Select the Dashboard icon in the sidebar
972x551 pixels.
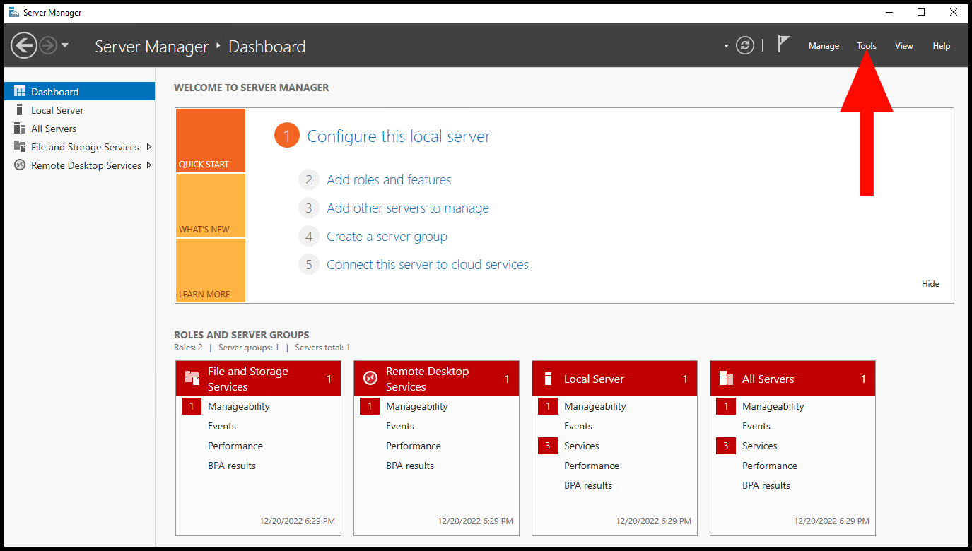click(x=20, y=90)
